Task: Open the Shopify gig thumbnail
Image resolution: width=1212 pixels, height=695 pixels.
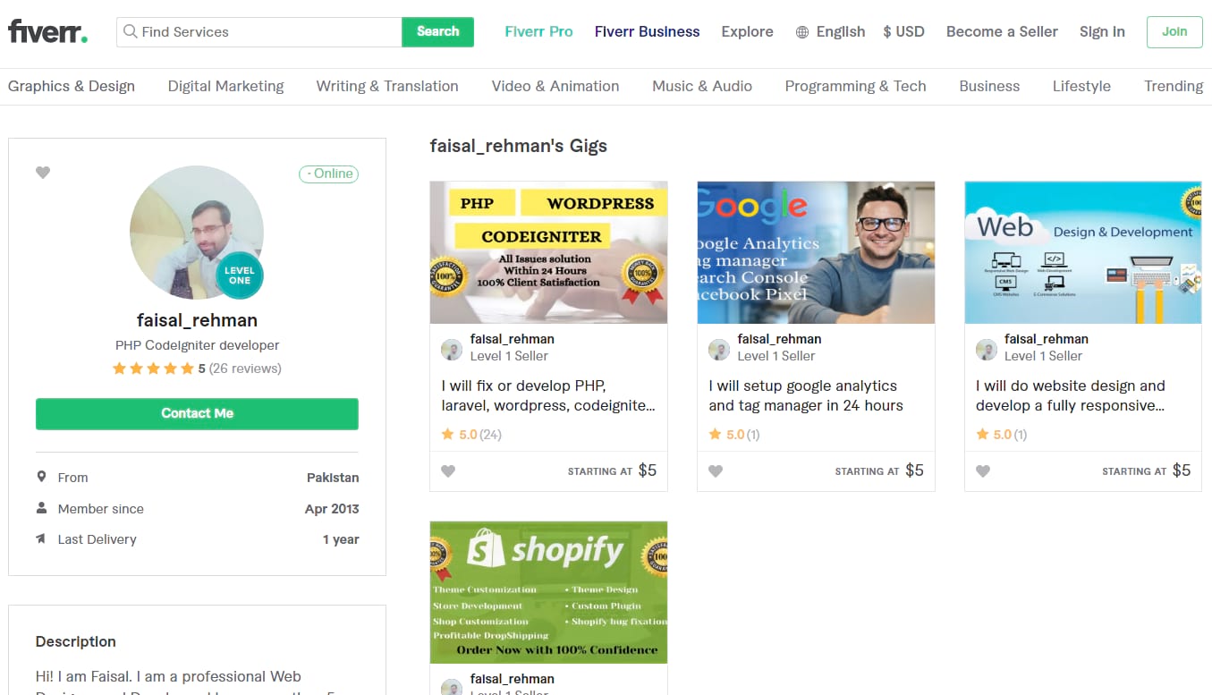Action: pyautogui.click(x=548, y=592)
